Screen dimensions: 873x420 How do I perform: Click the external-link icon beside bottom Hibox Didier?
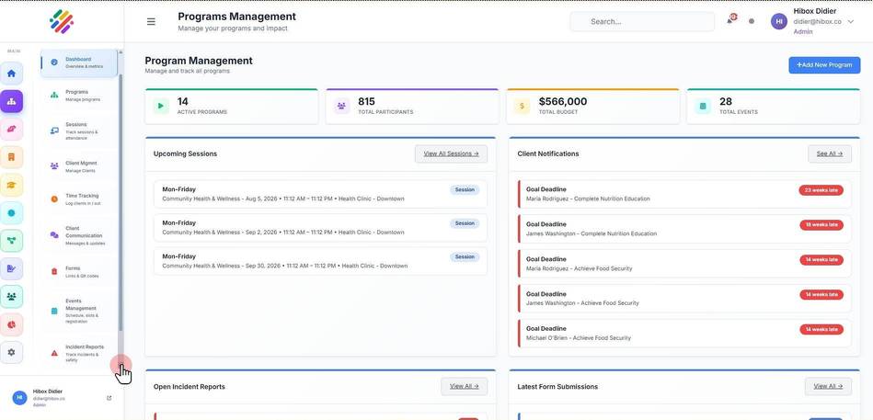click(x=109, y=398)
